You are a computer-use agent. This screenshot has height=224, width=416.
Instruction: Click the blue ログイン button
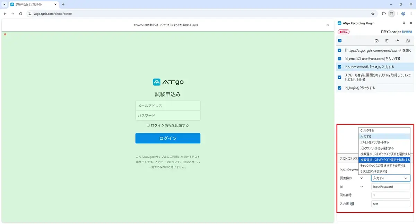[168, 138]
